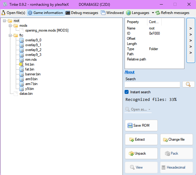Click the fnt.bin file icon
196x175 pixels.
pyautogui.click(x=21, y=64)
